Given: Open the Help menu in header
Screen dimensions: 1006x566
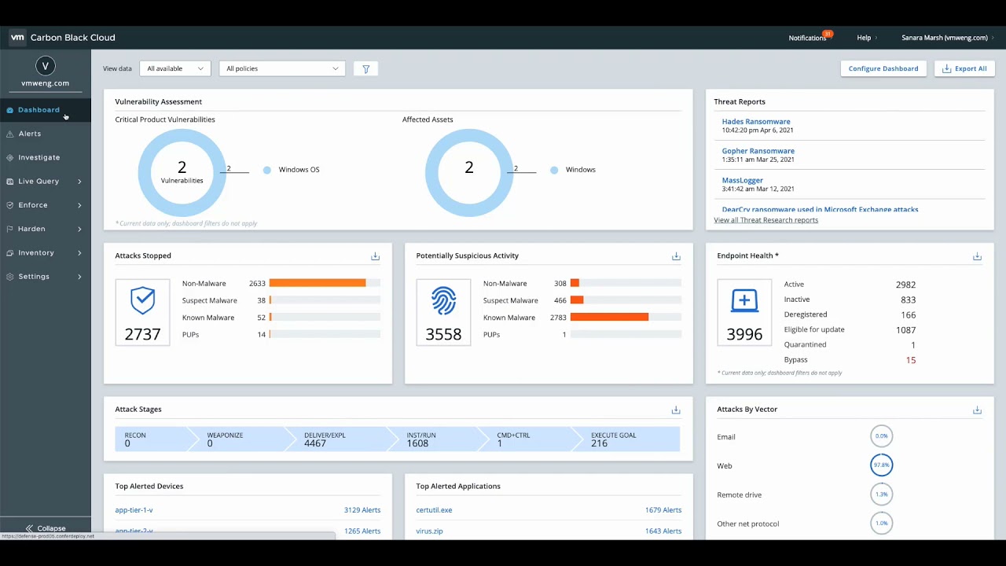Looking at the screenshot, I should coord(866,38).
